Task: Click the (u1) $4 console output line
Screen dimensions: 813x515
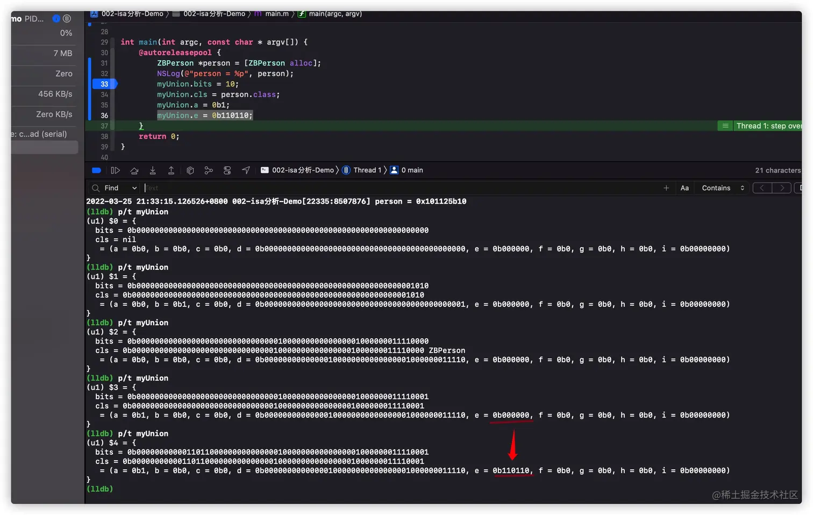Action: coord(111,443)
